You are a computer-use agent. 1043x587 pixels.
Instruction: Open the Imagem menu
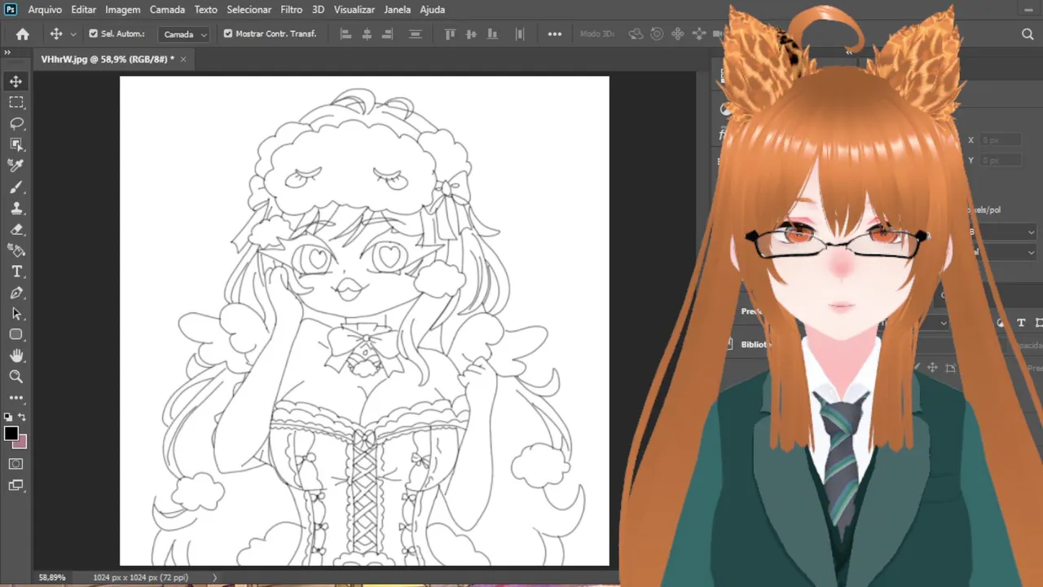(x=123, y=10)
